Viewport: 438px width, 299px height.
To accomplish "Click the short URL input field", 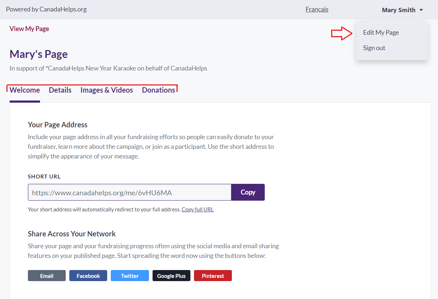I will click(130, 192).
